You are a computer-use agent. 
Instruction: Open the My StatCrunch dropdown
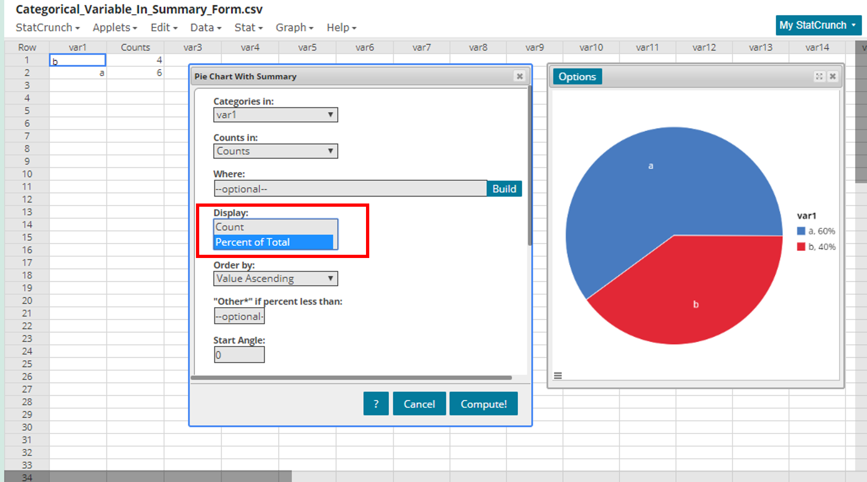pos(818,25)
